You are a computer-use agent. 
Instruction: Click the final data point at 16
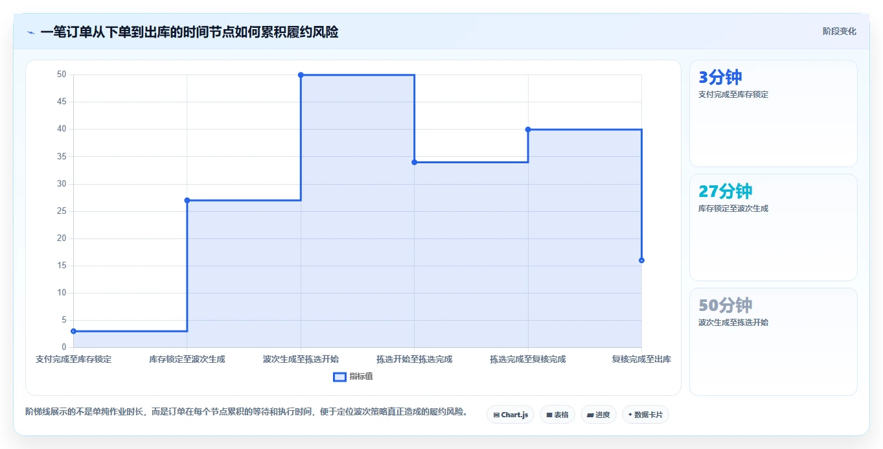[x=641, y=260]
